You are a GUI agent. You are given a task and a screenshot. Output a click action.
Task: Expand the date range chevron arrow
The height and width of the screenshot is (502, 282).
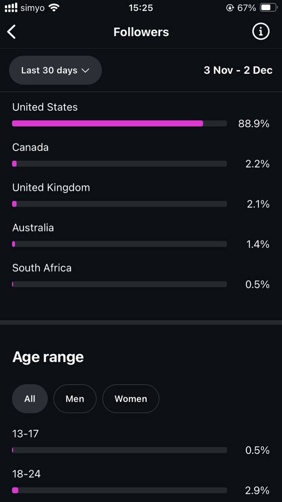(x=85, y=71)
